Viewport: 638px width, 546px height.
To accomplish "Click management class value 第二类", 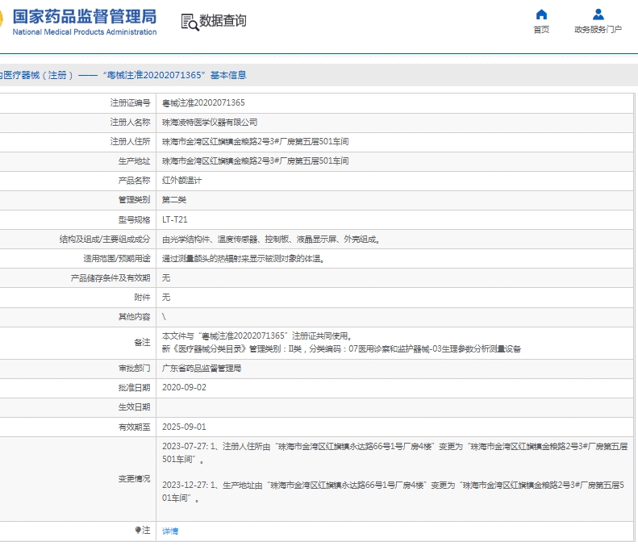I will point(174,200).
